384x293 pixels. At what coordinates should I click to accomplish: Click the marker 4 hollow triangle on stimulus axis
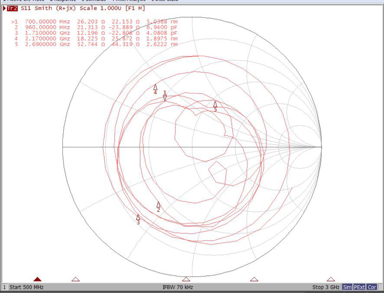pos(254,279)
